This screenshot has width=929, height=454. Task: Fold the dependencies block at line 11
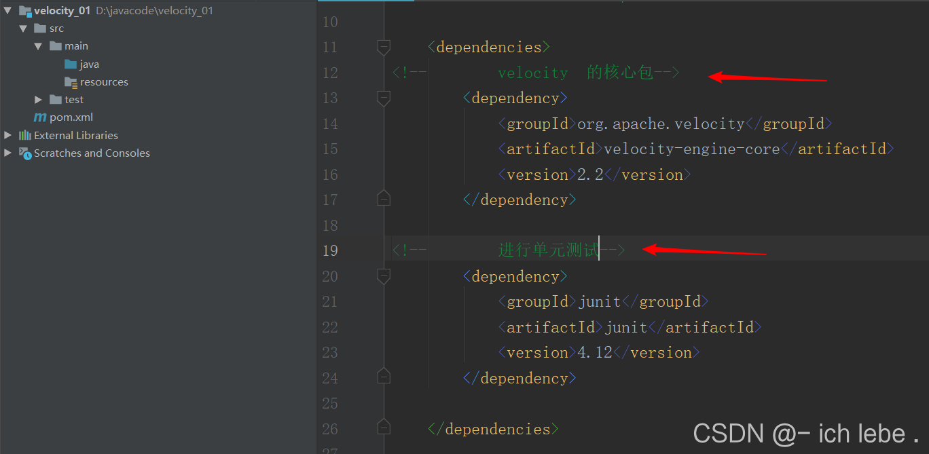[384, 47]
